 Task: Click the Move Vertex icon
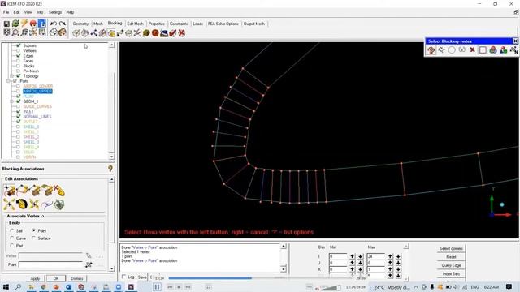click(120, 33)
